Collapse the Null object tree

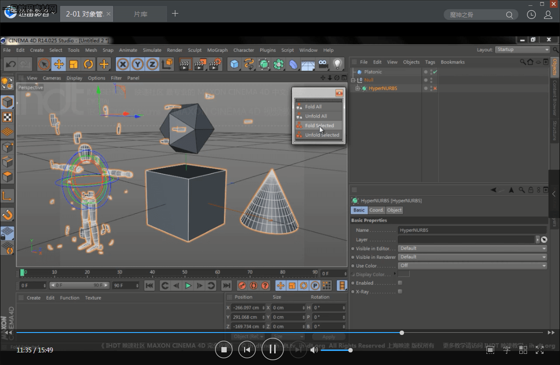coord(353,80)
